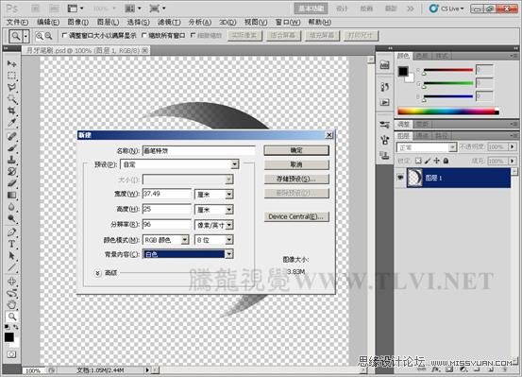This screenshot has width=522, height=377.
Task: Click the print size button in options bar
Action: pyautogui.click(x=361, y=36)
